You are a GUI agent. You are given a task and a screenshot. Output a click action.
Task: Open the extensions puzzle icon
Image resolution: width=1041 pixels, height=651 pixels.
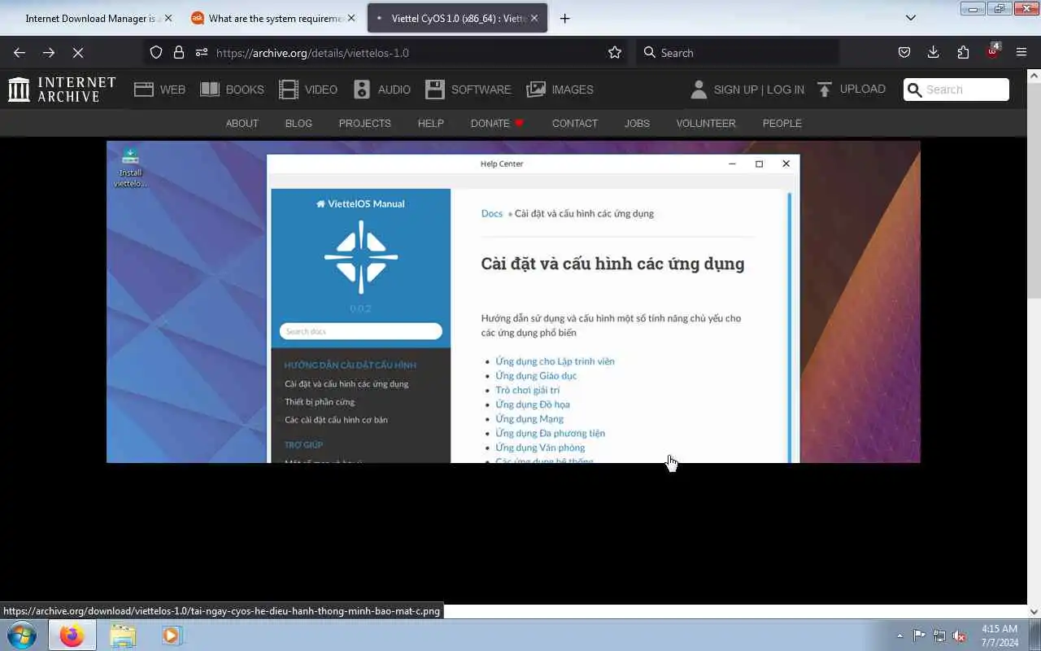(963, 52)
